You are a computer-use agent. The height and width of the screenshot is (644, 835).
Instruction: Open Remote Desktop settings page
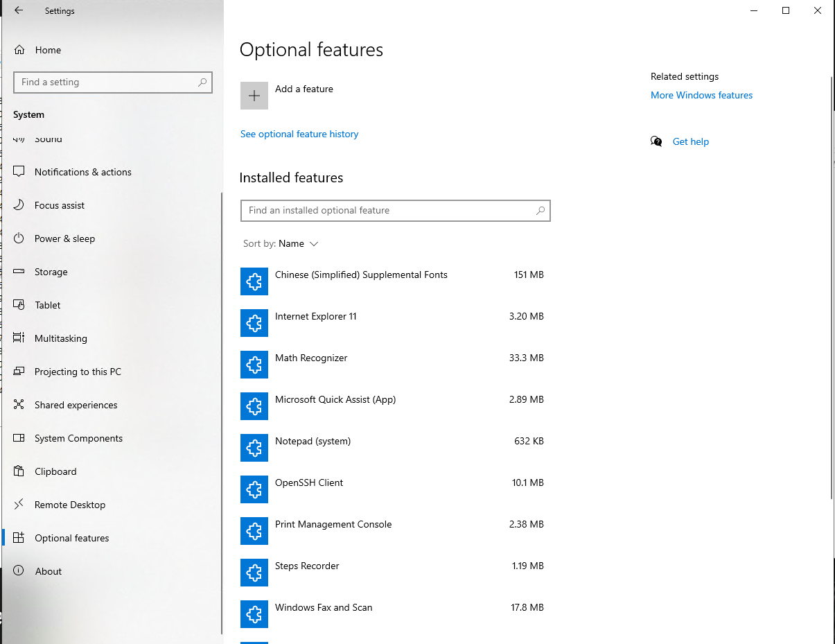point(70,505)
